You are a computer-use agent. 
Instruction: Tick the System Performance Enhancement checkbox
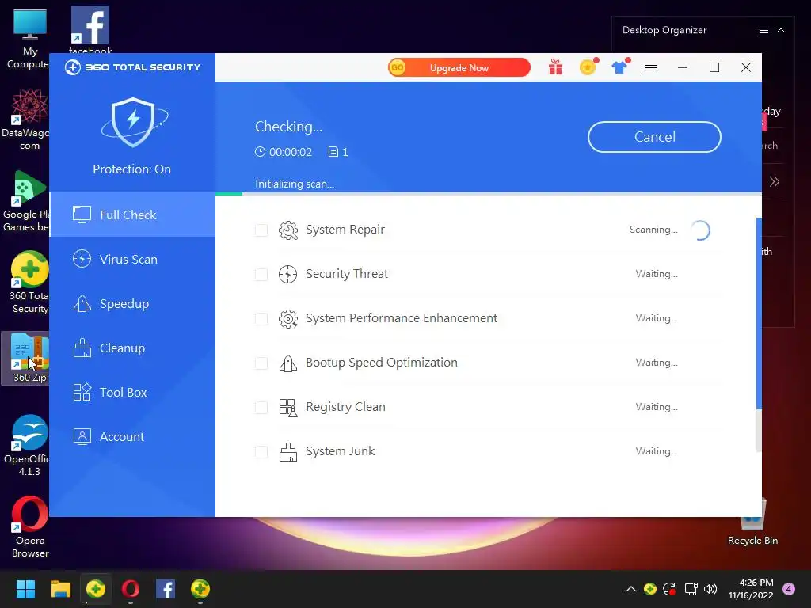click(x=261, y=319)
